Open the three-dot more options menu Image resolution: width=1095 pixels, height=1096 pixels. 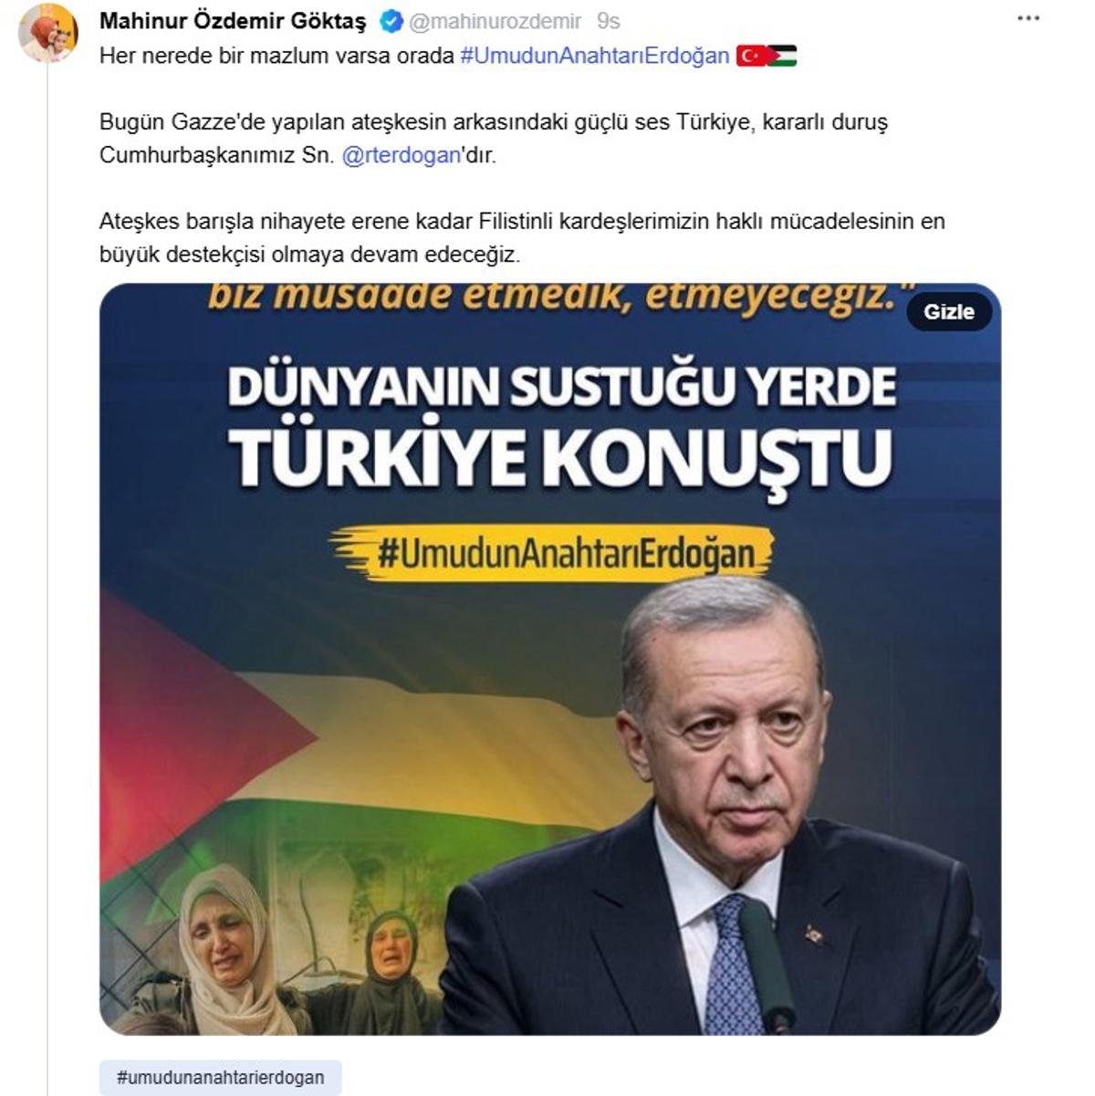click(1028, 19)
